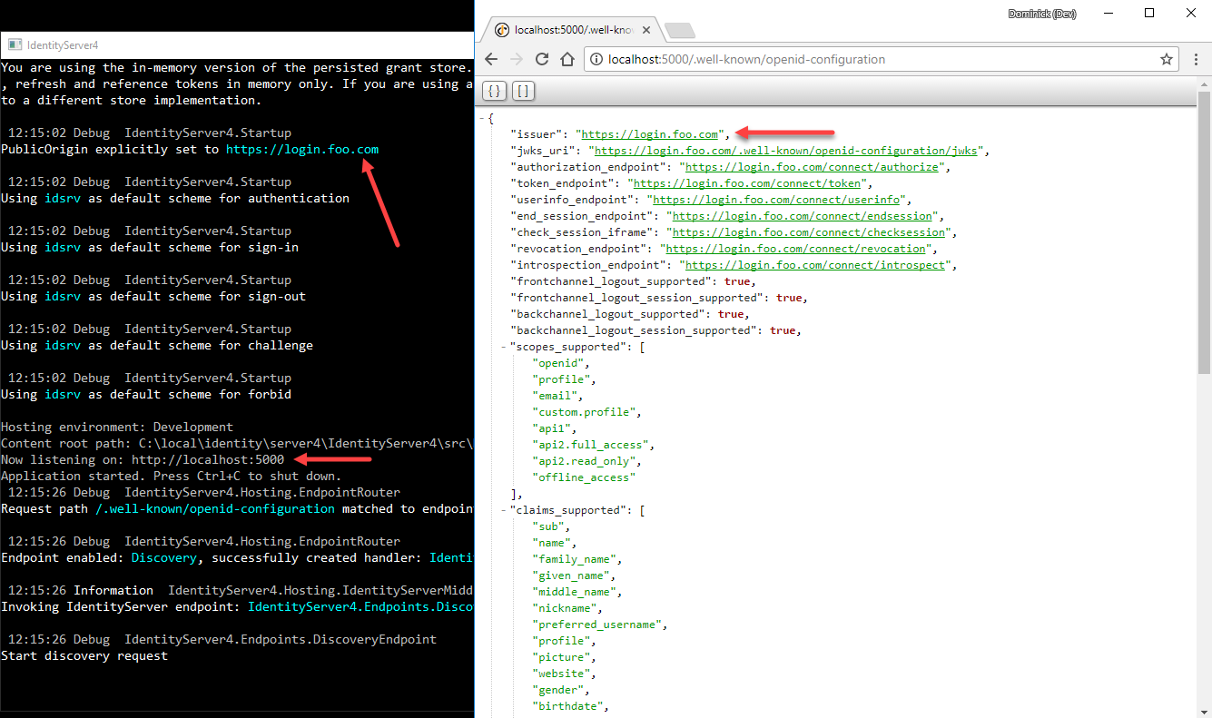Viewport: 1212px width, 718px height.
Task: Open a new browser tab
Action: coord(679,28)
